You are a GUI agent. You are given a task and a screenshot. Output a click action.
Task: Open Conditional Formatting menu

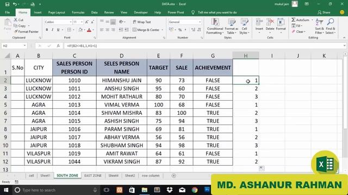point(215,27)
